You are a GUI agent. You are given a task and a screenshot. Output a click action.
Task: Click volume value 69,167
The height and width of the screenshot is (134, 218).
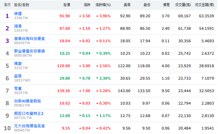point(185,16)
